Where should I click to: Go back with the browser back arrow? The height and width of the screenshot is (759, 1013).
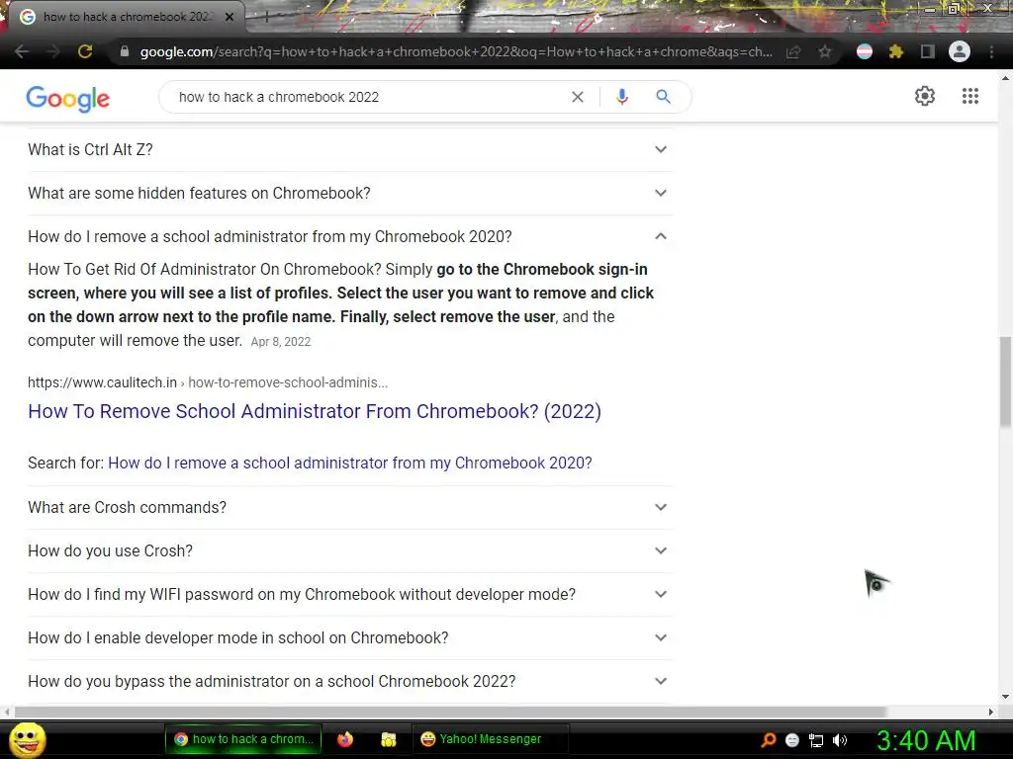[22, 51]
